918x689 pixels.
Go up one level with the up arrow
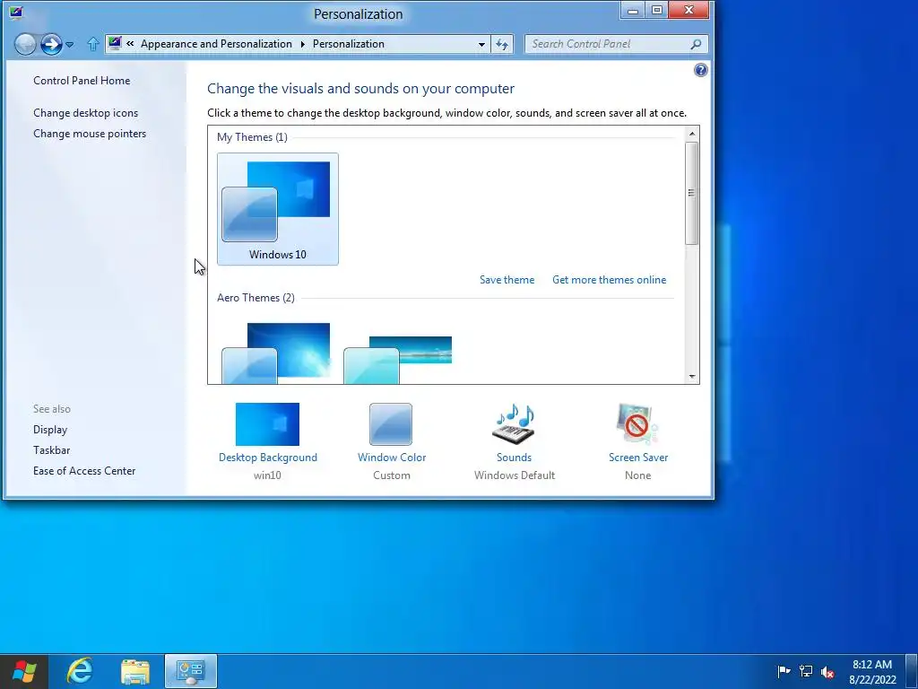[92, 44]
